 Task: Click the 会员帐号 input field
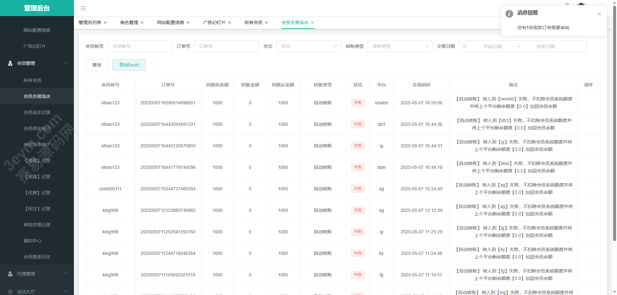(139, 46)
